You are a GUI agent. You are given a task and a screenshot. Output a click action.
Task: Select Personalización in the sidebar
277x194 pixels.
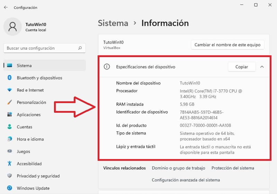pos(45,102)
